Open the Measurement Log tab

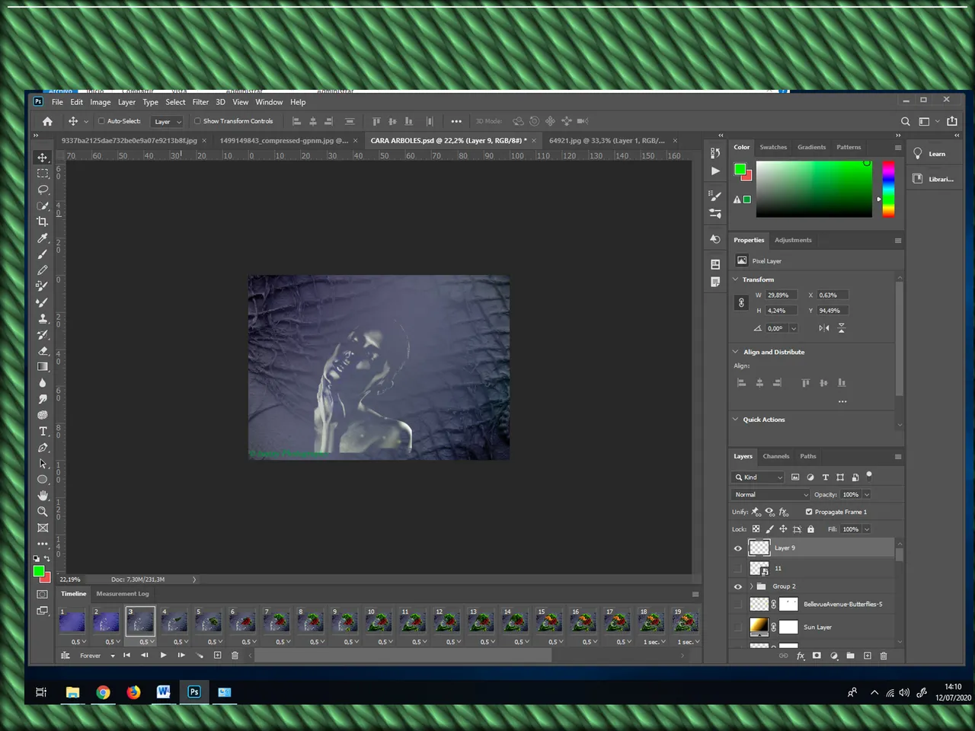pos(123,594)
